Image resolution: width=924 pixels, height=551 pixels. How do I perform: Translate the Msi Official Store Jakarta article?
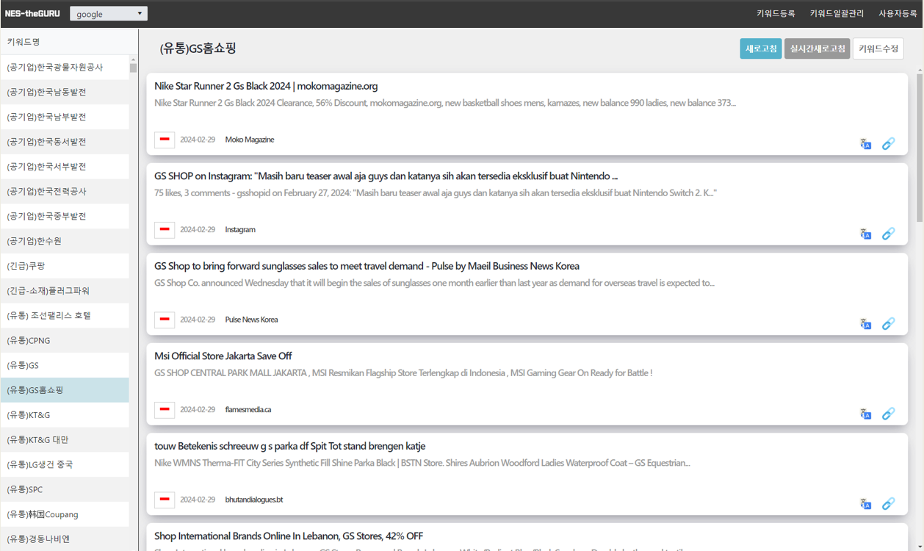(x=866, y=414)
